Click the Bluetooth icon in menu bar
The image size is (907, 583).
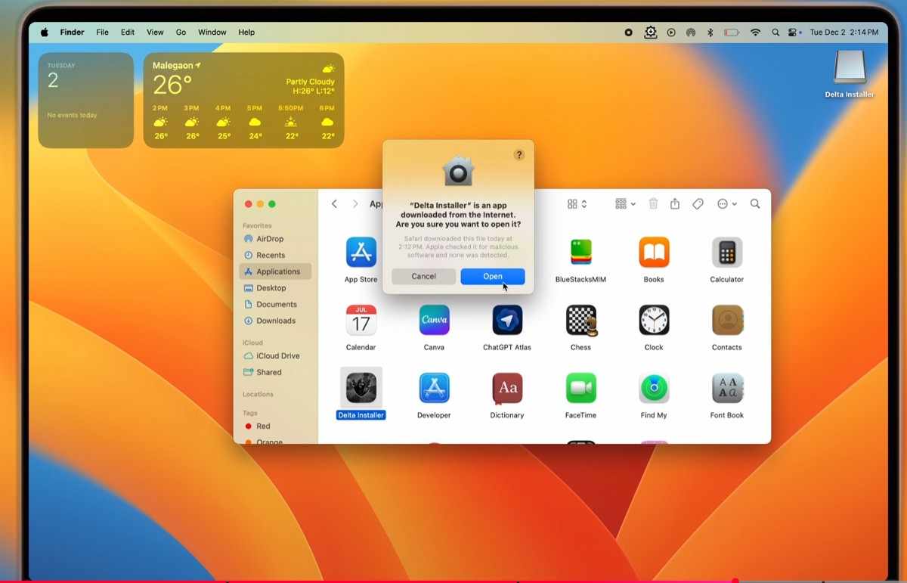pyautogui.click(x=710, y=33)
